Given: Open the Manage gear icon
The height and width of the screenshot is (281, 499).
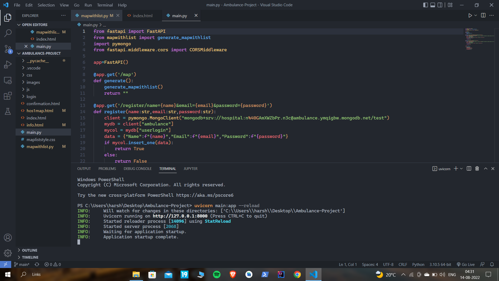Looking at the screenshot, I should [8, 253].
